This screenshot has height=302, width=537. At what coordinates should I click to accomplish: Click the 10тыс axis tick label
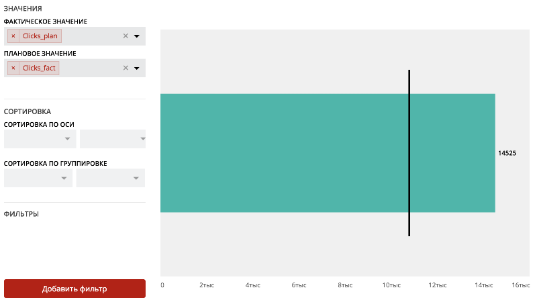[x=391, y=285]
